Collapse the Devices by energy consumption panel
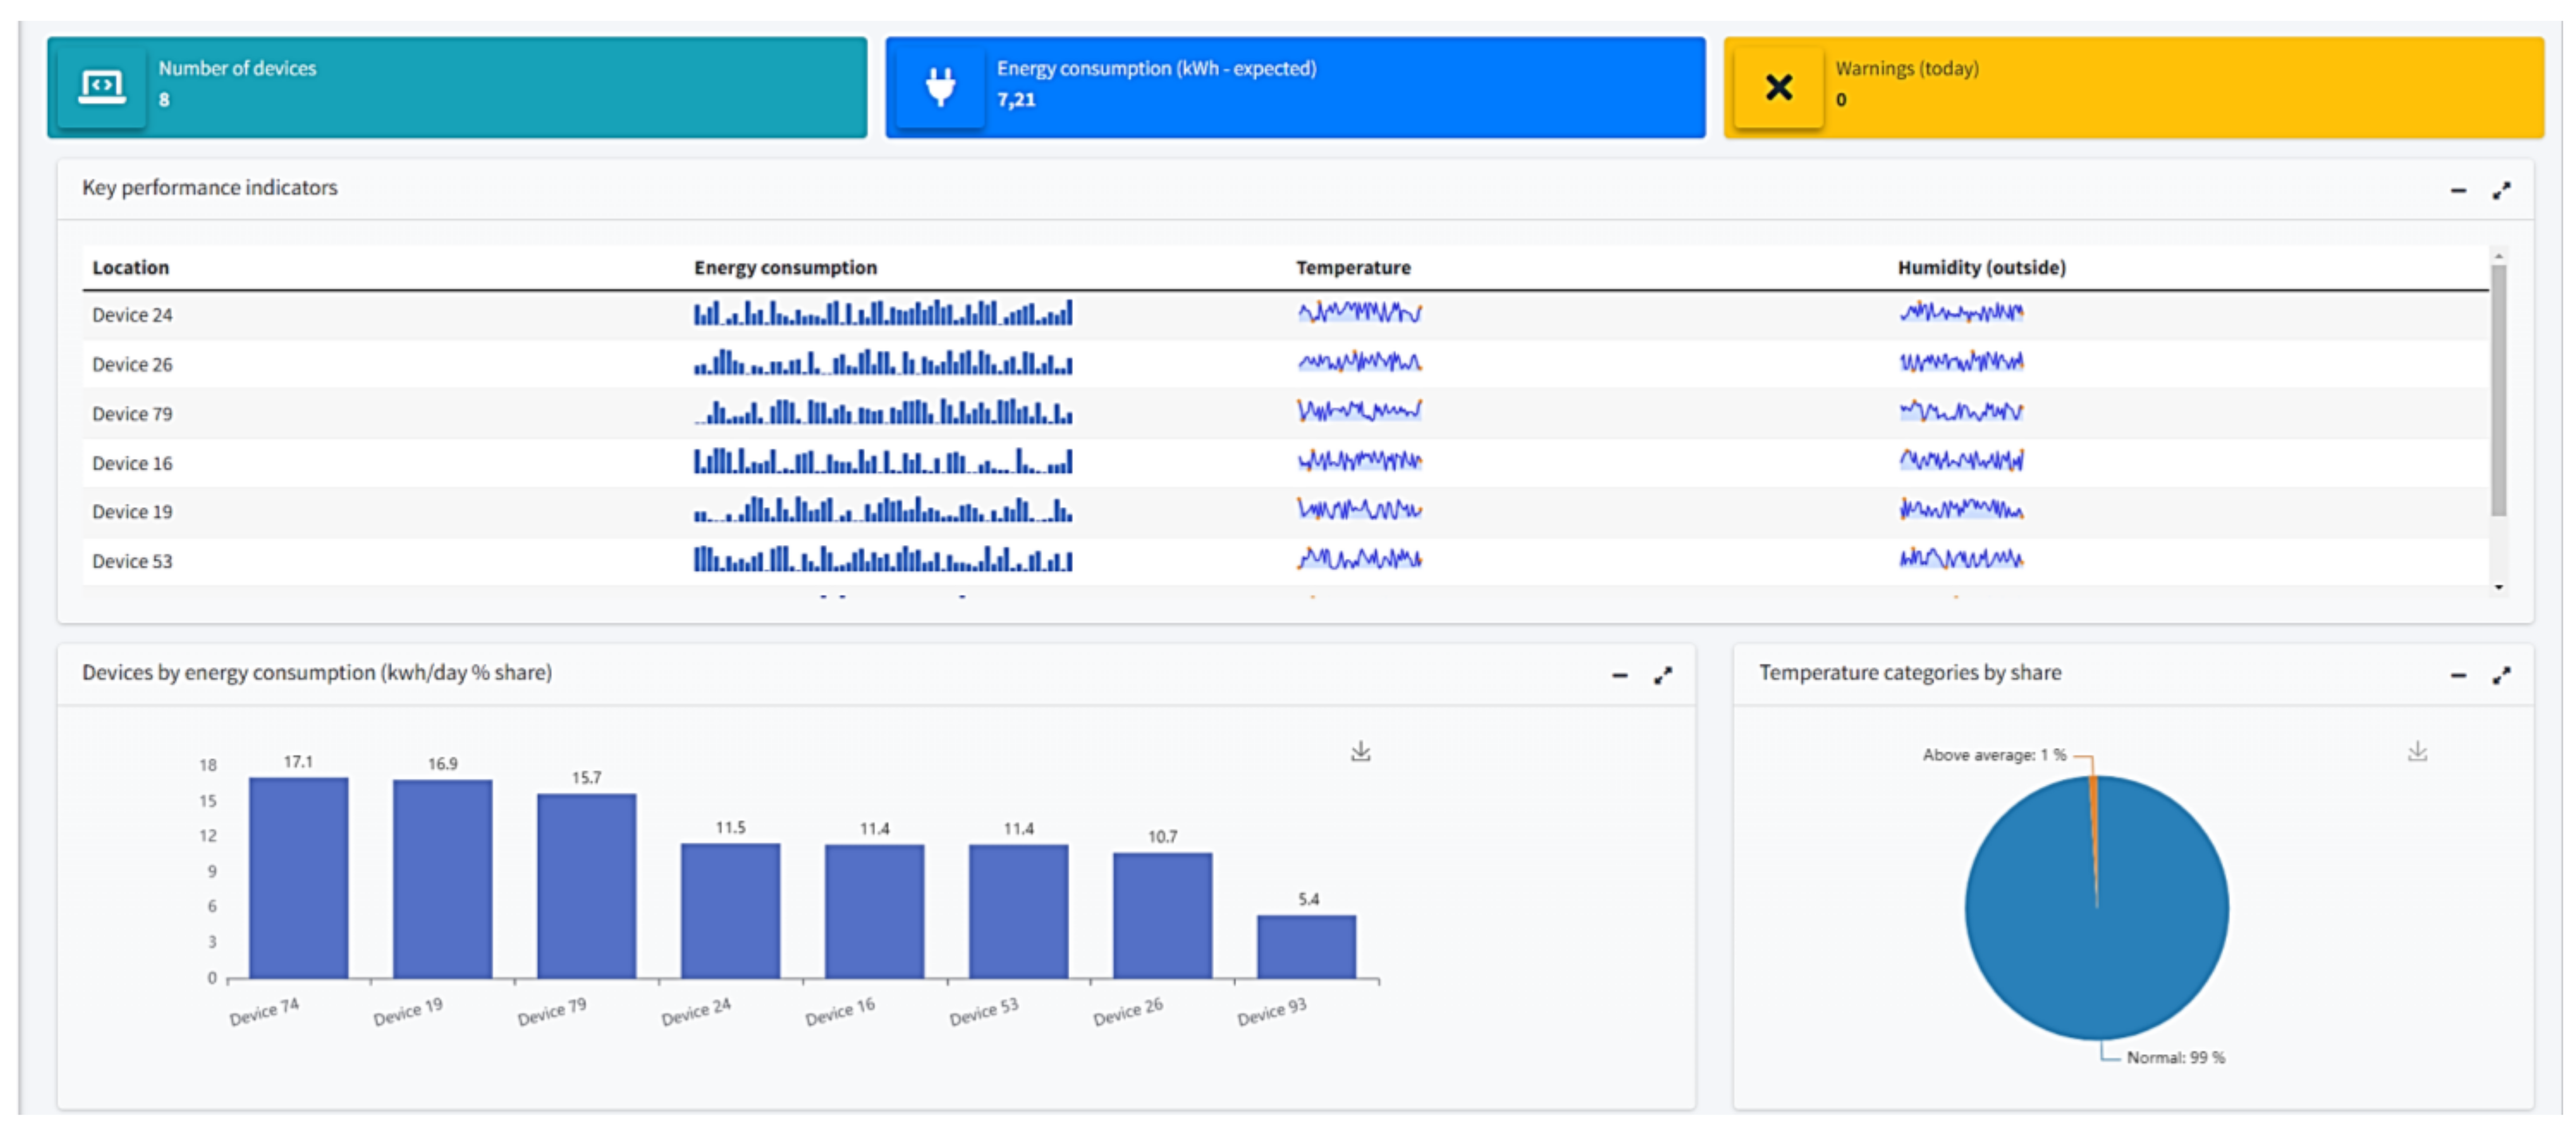Image resolution: width=2576 pixels, height=1130 pixels. 1619,676
